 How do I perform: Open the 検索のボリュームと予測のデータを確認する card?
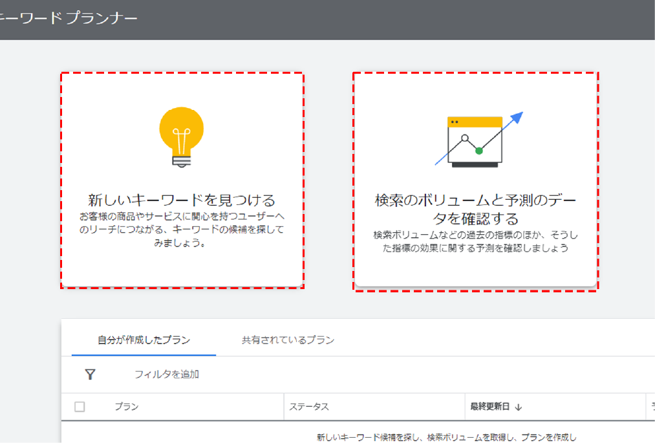click(475, 181)
